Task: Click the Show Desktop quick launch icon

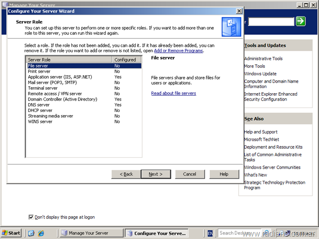Action: pyautogui.click(x=31, y=233)
